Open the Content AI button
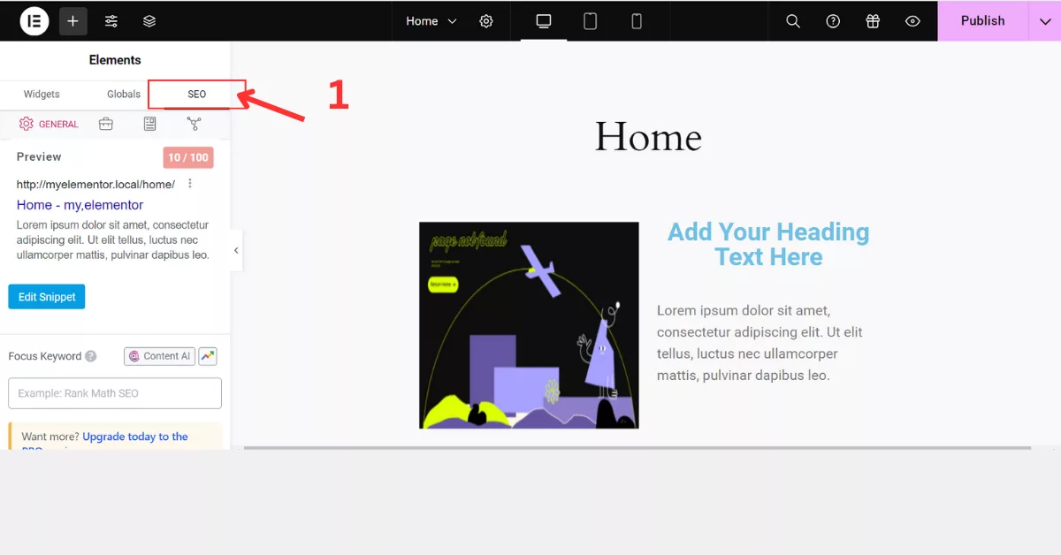Viewport: 1061px width, 555px height. point(159,356)
